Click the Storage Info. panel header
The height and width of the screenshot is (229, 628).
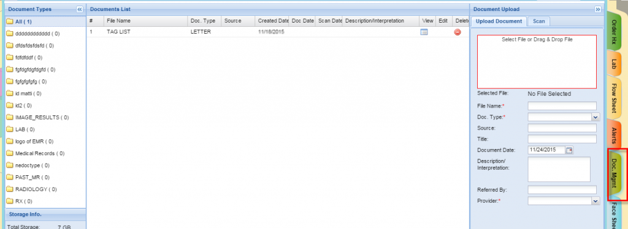click(x=45, y=214)
